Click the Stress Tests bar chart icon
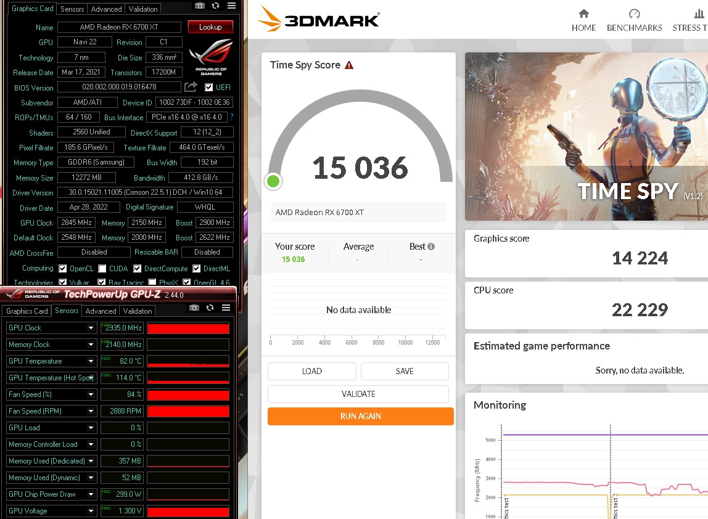 pos(699,14)
